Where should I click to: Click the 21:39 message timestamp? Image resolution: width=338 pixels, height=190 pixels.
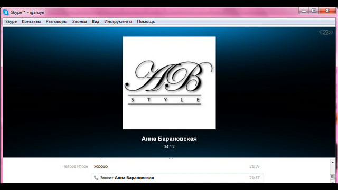(255, 166)
